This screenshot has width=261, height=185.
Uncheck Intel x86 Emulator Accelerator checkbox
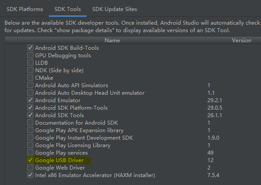point(30,175)
